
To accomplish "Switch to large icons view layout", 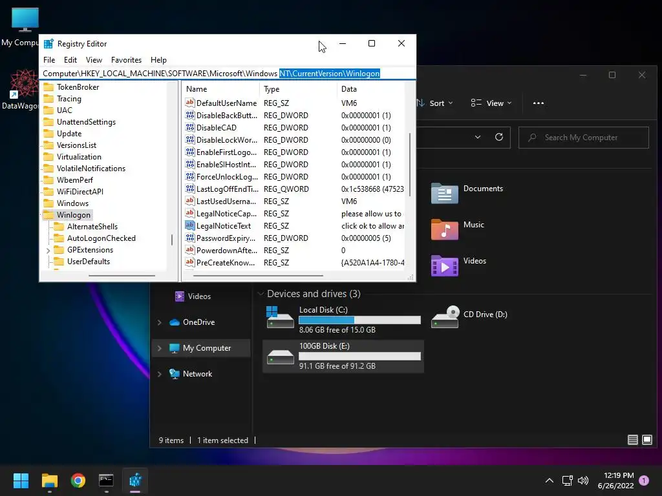I will tap(646, 440).
